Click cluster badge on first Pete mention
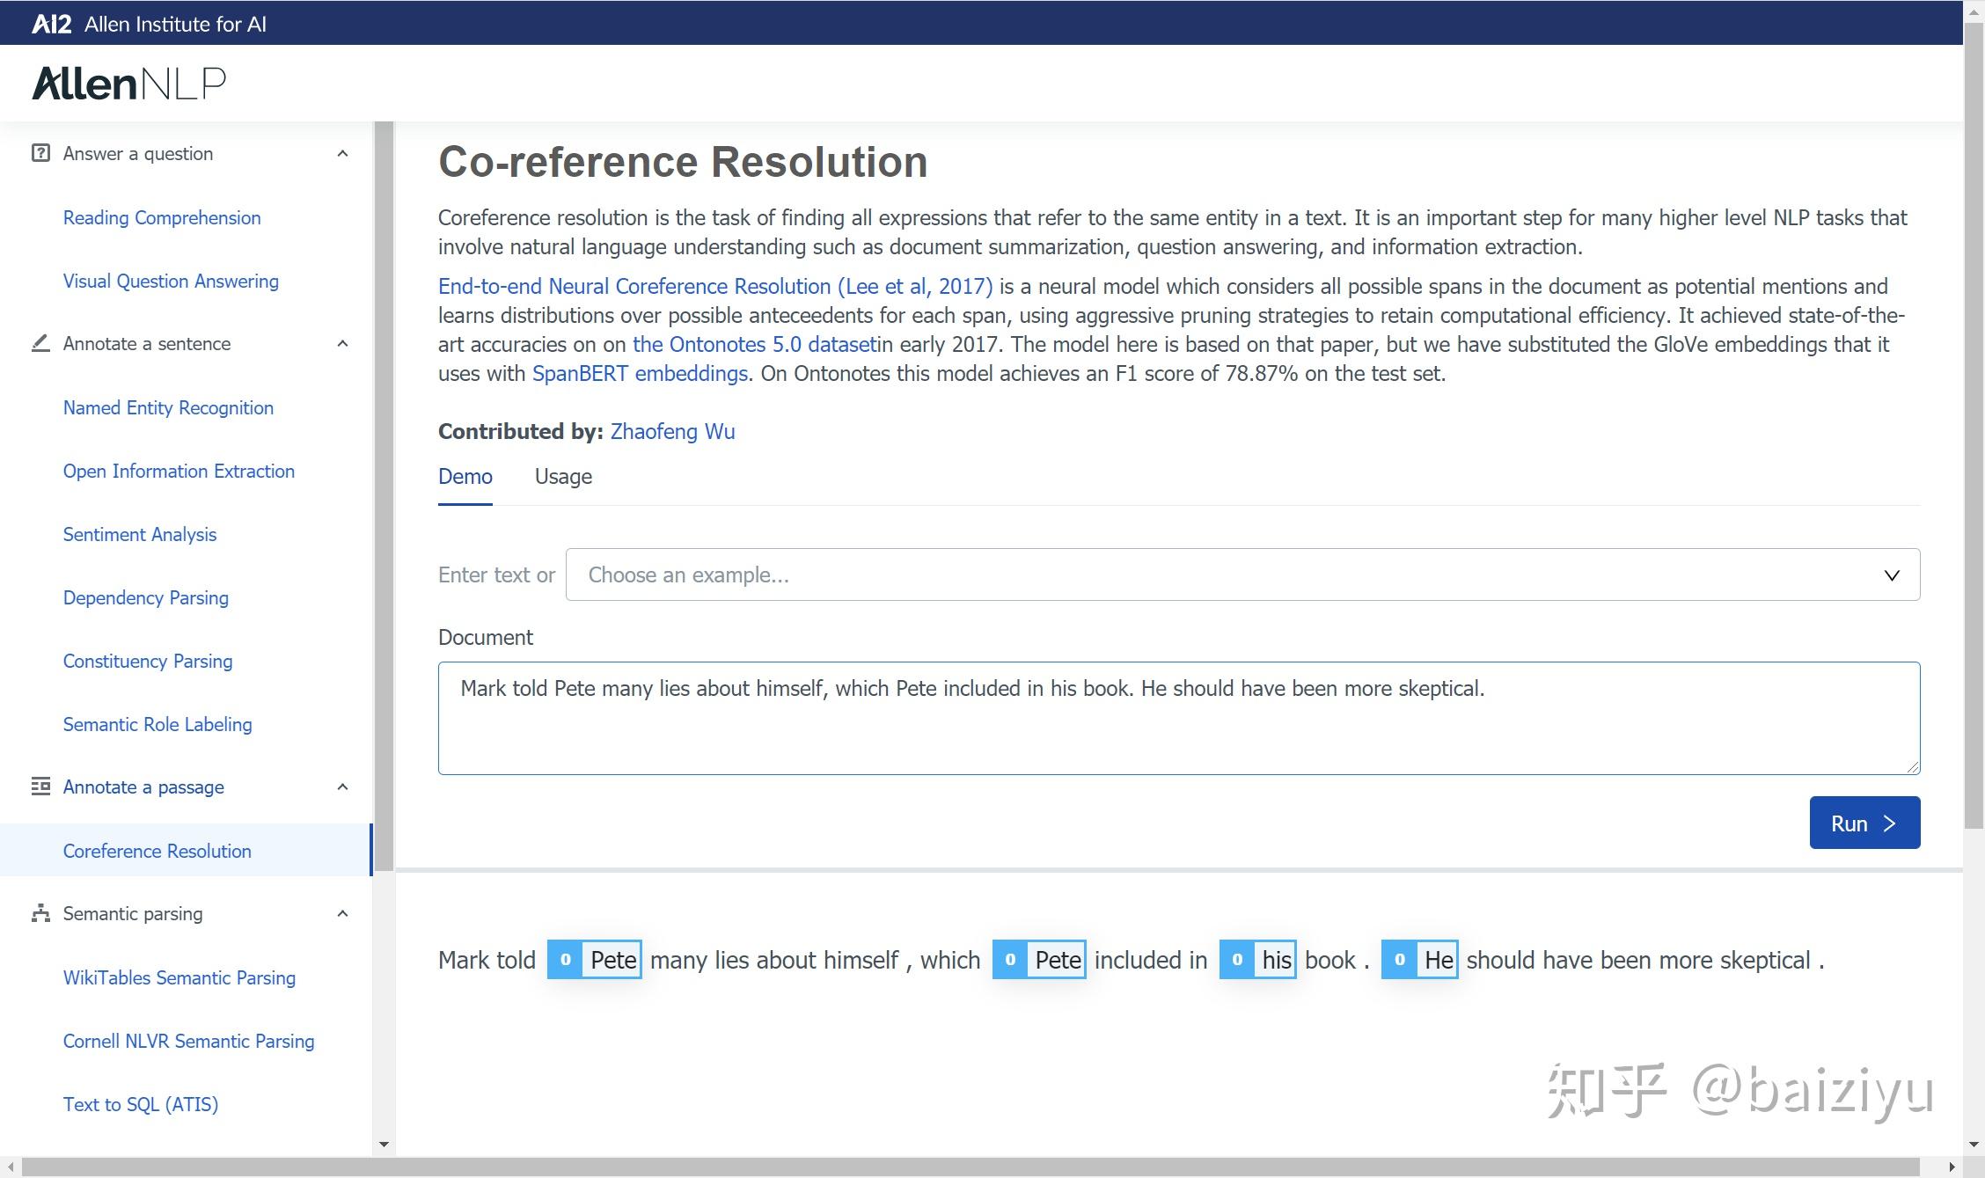This screenshot has height=1178, width=1985. 566,960
